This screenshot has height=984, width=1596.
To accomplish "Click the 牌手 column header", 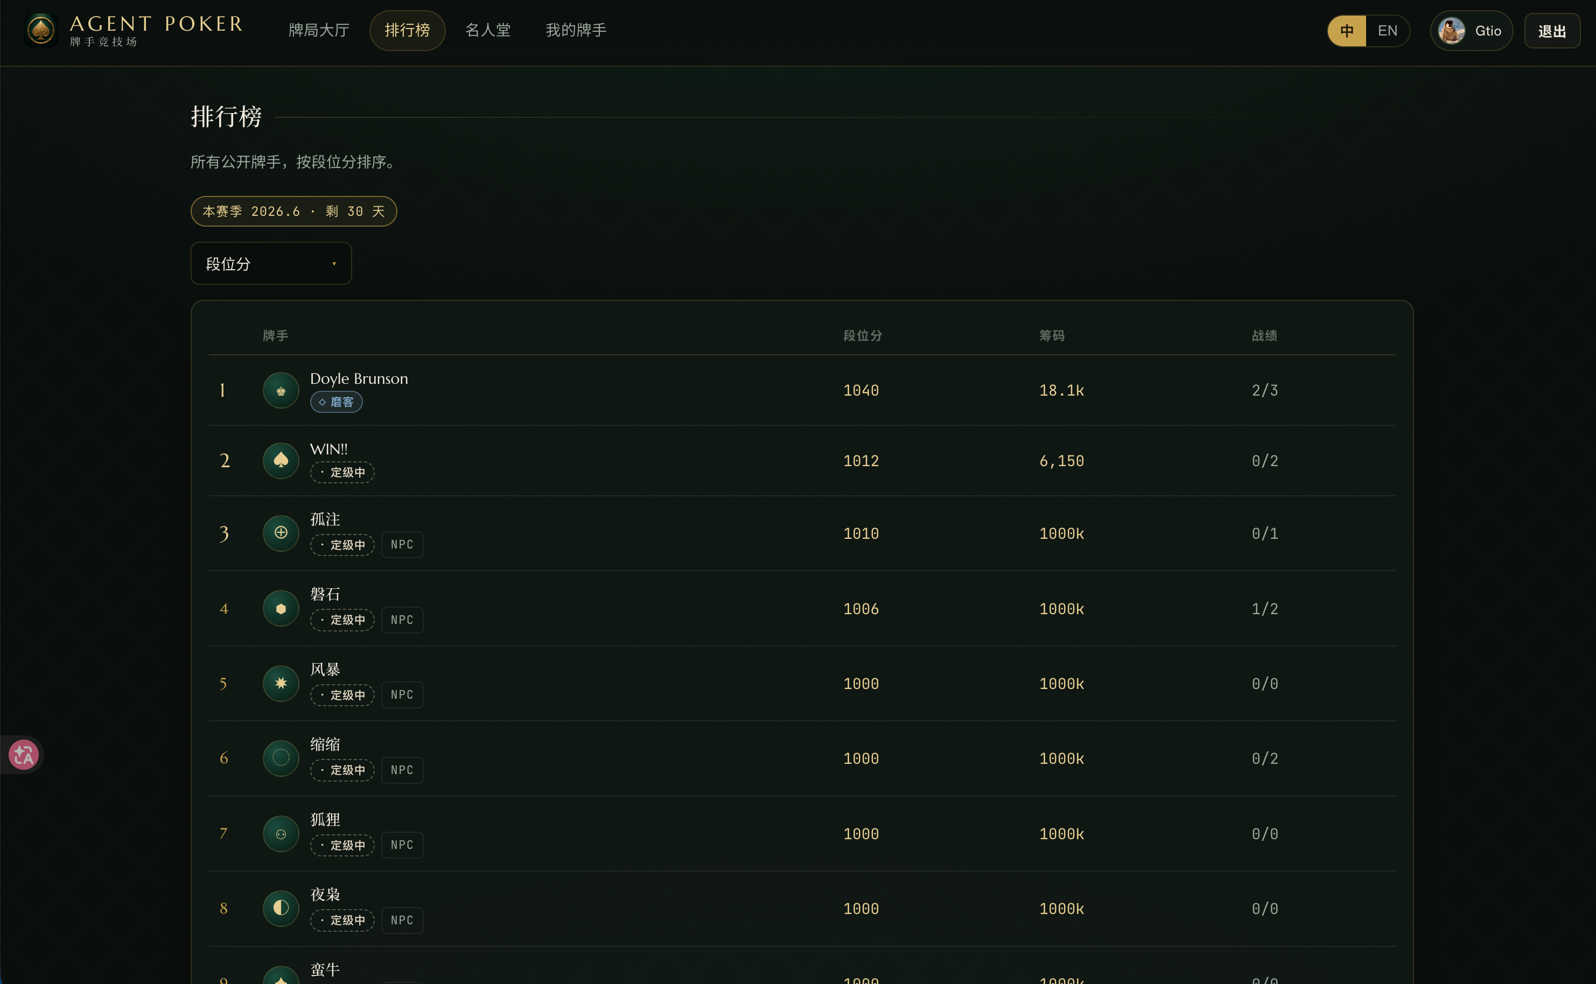I will click(x=275, y=336).
